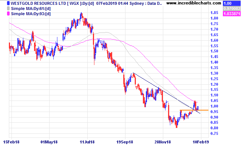Click the 1.45 price axis label
Image resolution: width=241 pixels, height=146 pixels.
(x=214, y=57)
